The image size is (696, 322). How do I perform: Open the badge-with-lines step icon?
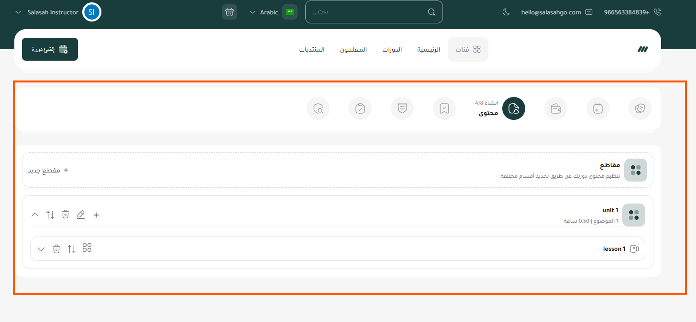(402, 108)
